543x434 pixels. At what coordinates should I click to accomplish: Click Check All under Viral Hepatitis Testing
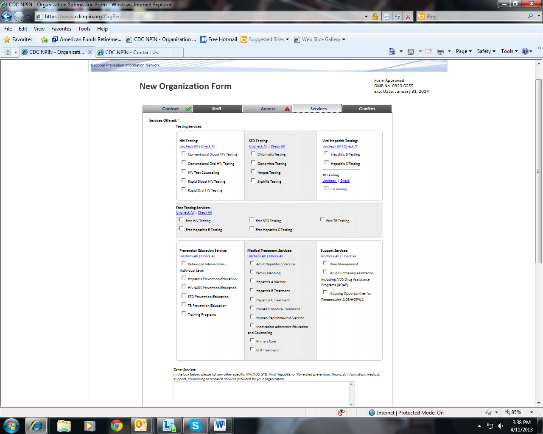[351, 146]
